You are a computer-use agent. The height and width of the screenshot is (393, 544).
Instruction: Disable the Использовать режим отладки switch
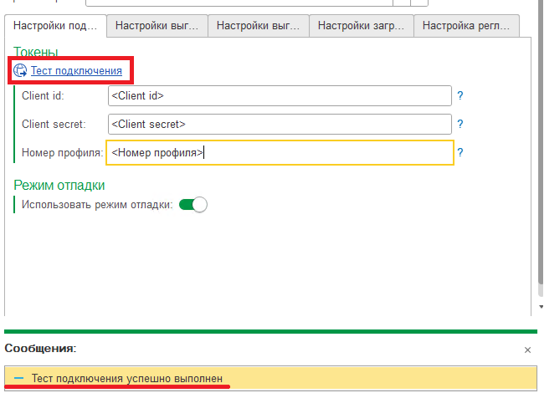click(192, 204)
